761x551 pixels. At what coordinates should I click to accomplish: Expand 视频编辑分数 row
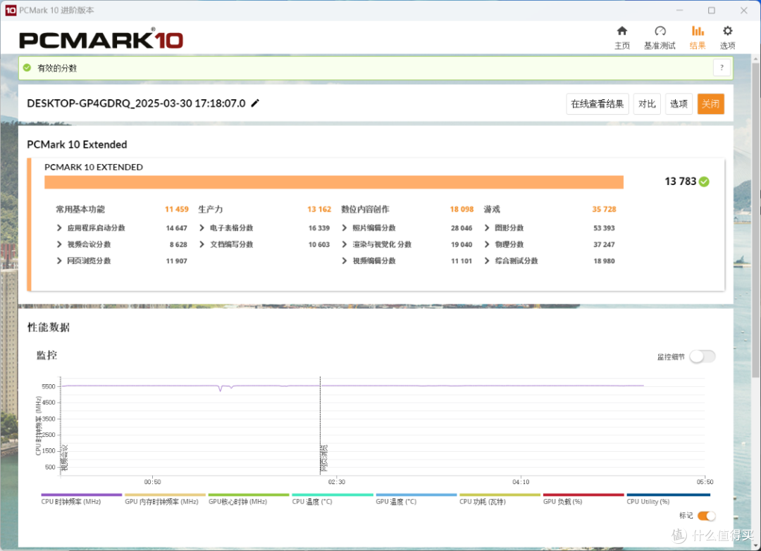click(344, 260)
